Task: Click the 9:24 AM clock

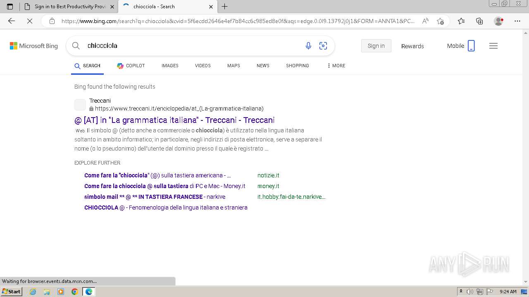Action: [x=508, y=292]
